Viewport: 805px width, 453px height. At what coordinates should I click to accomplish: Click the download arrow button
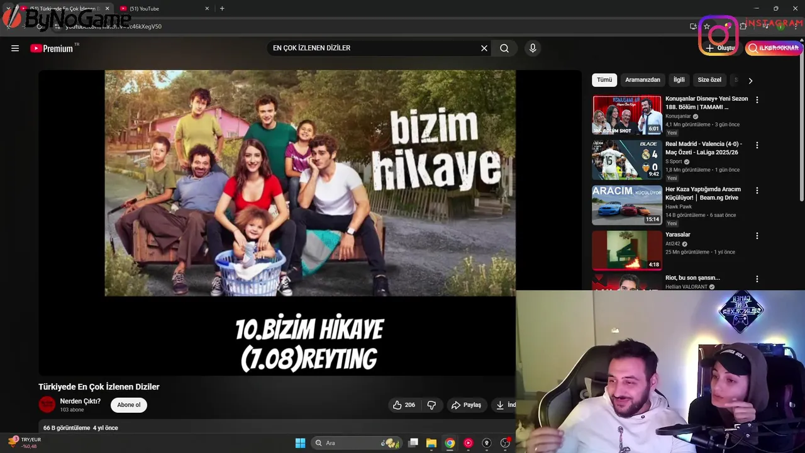[x=503, y=405]
